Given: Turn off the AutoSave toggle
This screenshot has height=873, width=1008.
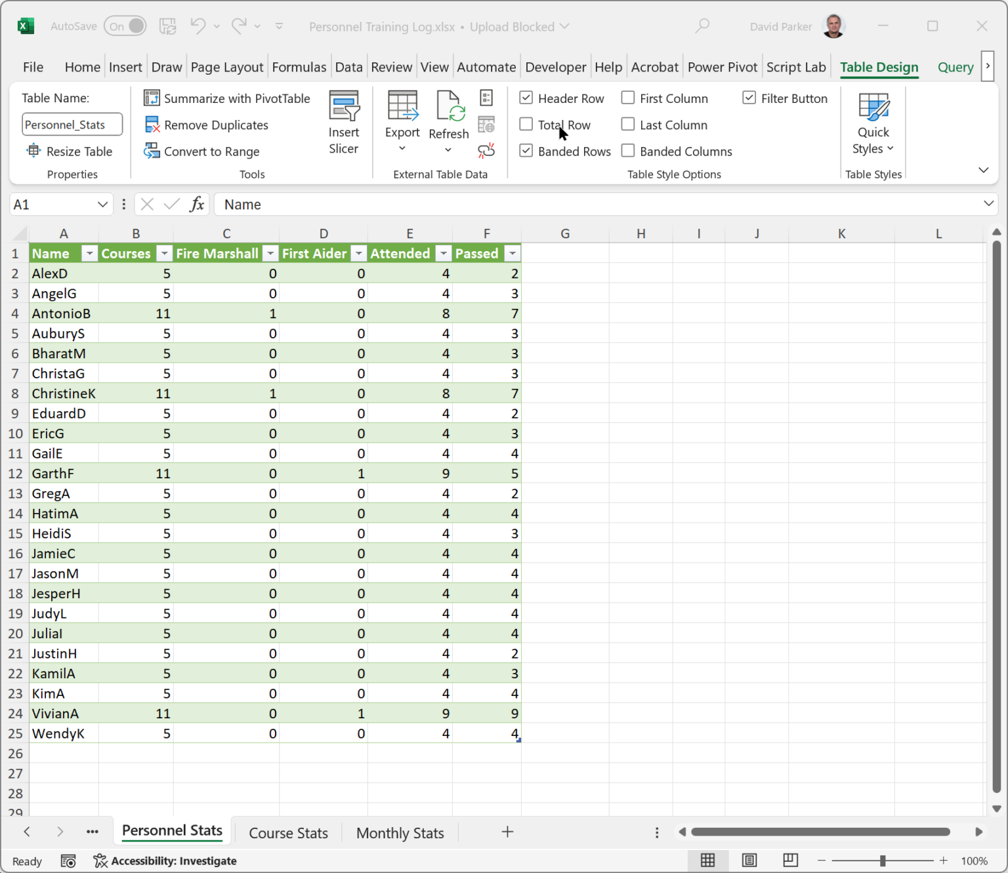Looking at the screenshot, I should [x=125, y=26].
